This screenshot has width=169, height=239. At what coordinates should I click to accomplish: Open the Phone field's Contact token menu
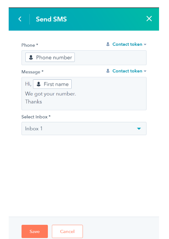pyautogui.click(x=127, y=45)
